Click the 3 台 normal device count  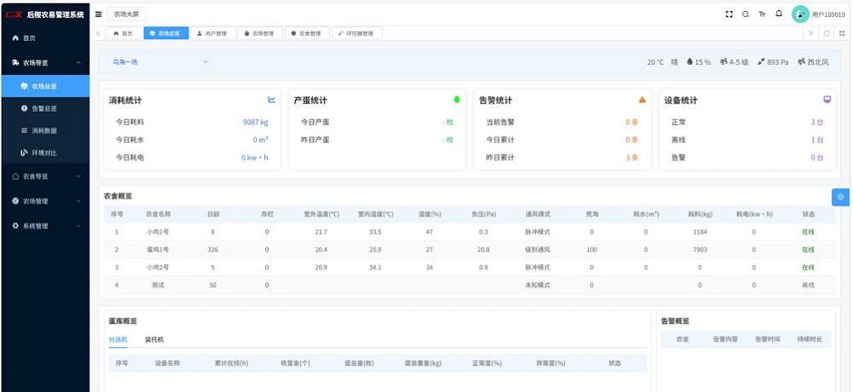click(x=817, y=123)
